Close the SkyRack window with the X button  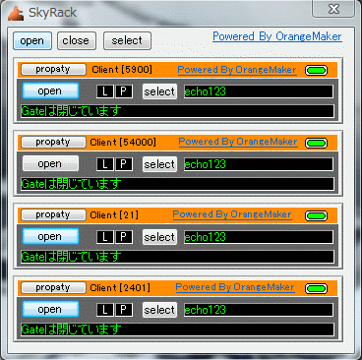333,9
